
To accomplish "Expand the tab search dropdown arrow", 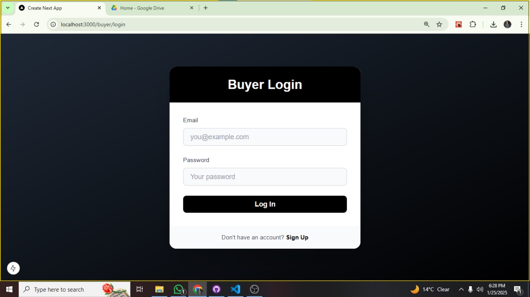I will point(7,8).
